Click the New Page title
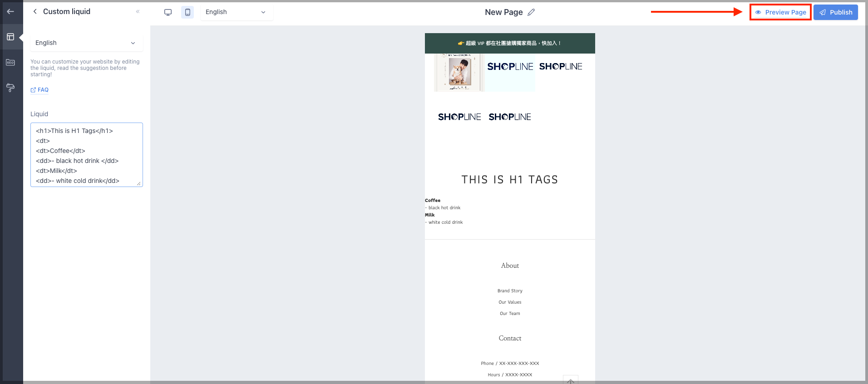Viewport: 868px width, 384px height. click(x=504, y=12)
